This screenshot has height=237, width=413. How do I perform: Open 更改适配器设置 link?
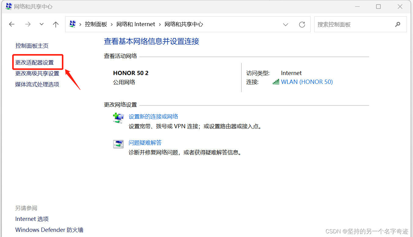pyautogui.click(x=34, y=63)
